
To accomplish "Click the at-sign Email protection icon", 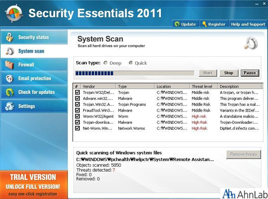I will coord(10,78).
